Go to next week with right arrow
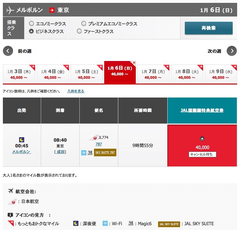Screen dimensions: 240x230 [x=232, y=51]
